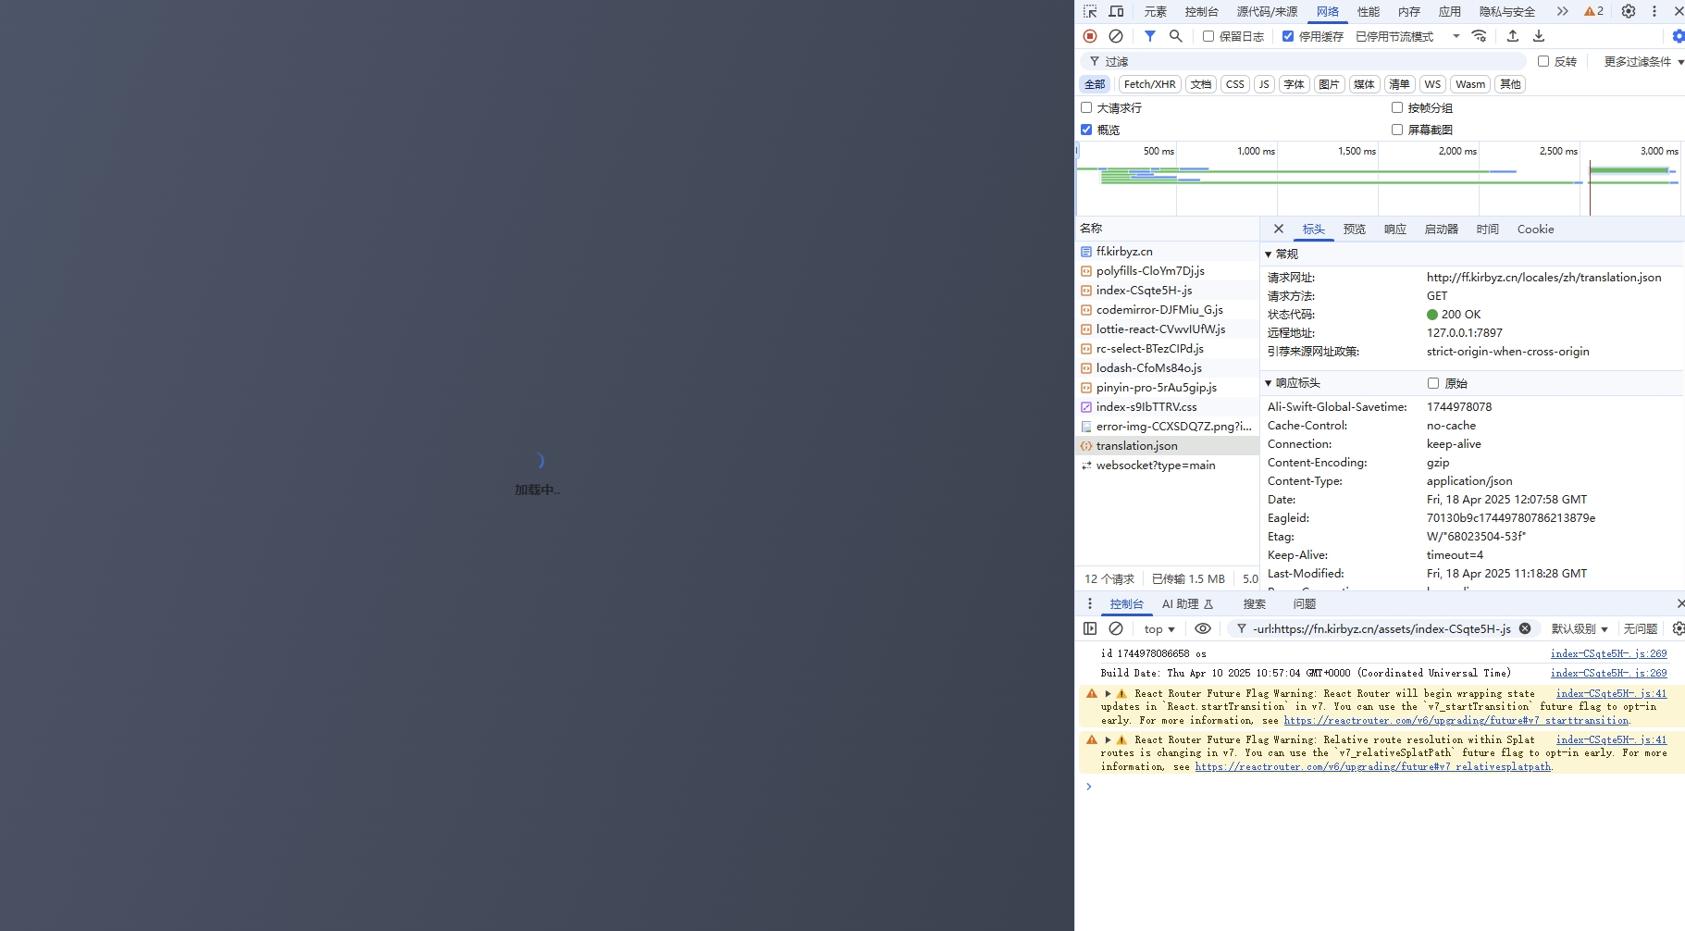The width and height of the screenshot is (1685, 931).
Task: Uncheck the 停用缓存 checkbox
Action: click(x=1288, y=36)
